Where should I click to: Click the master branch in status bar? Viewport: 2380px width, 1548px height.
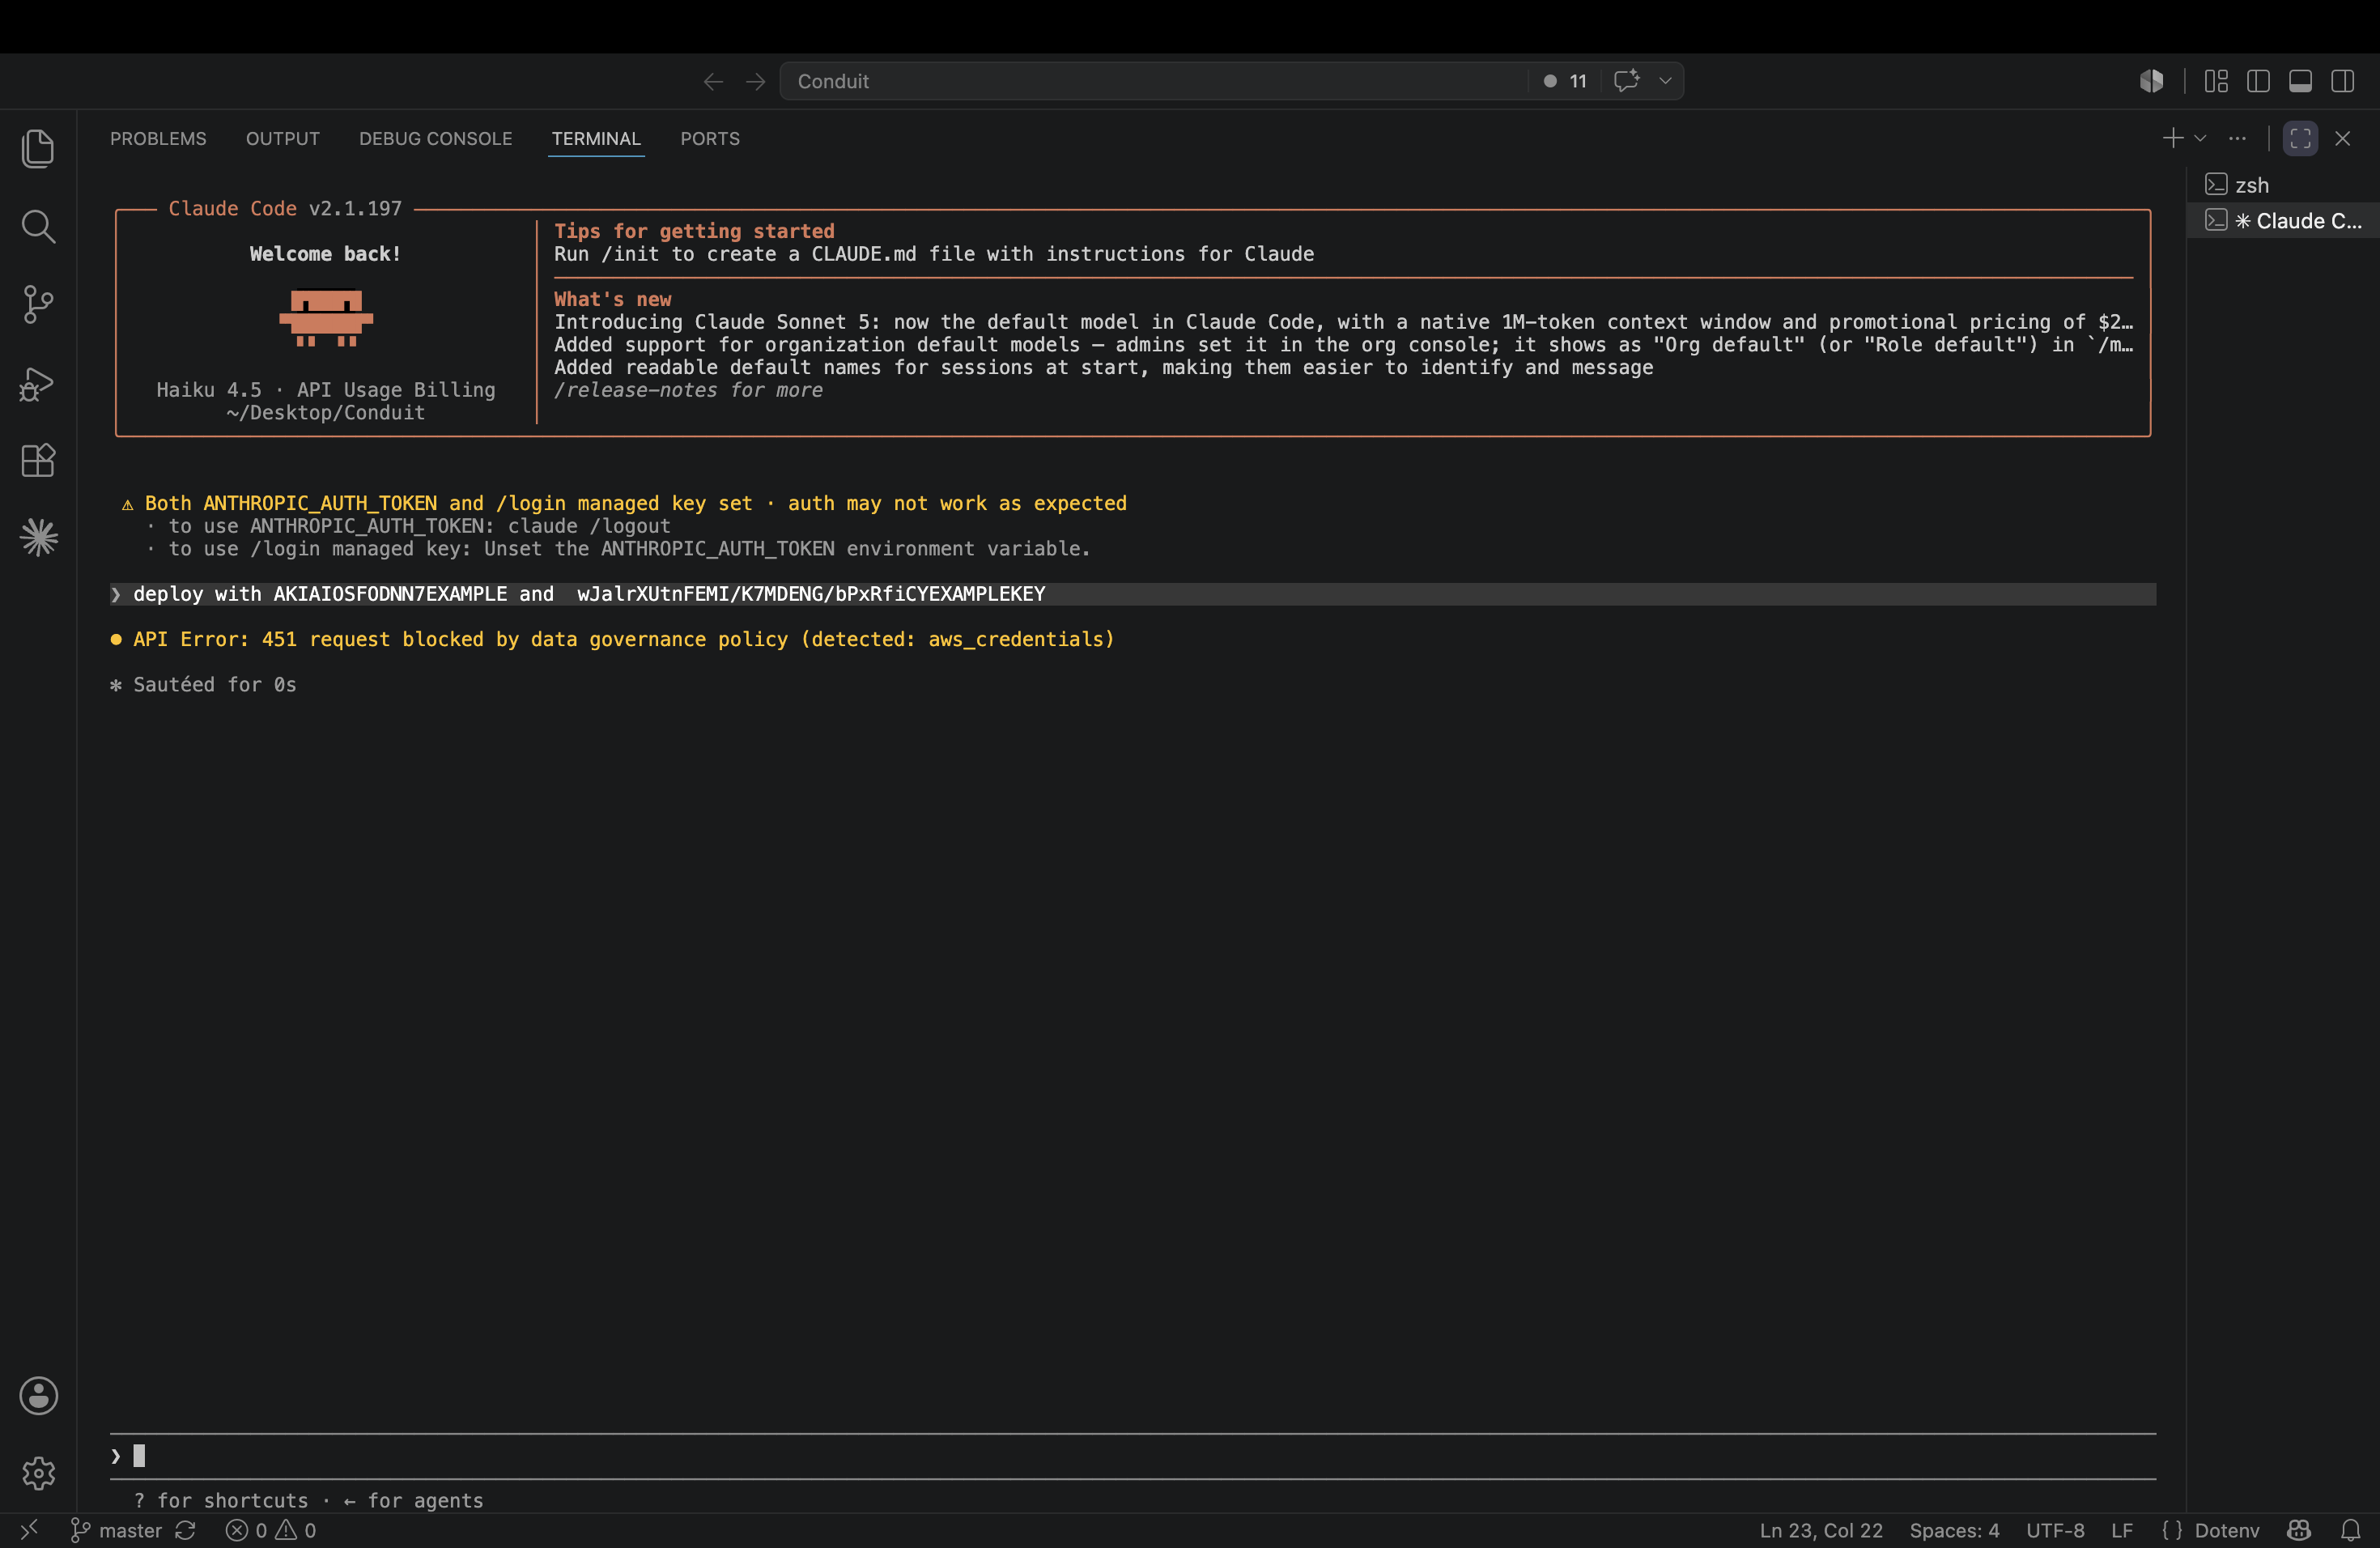116,1530
